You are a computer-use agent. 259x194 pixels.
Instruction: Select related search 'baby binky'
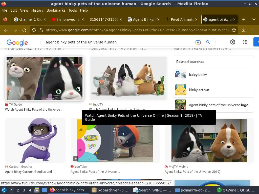[213, 75]
